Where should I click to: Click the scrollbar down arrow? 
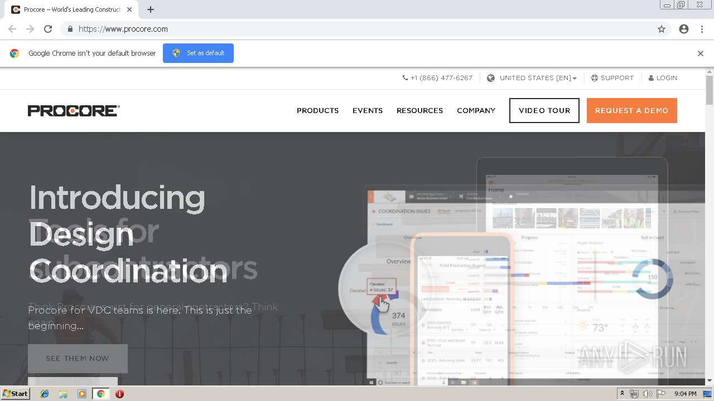pyautogui.click(x=709, y=381)
